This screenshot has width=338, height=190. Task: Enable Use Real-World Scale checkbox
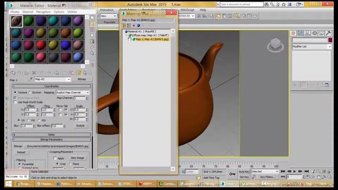15,102
